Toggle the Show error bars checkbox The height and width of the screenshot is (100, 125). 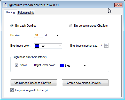tap(17, 65)
